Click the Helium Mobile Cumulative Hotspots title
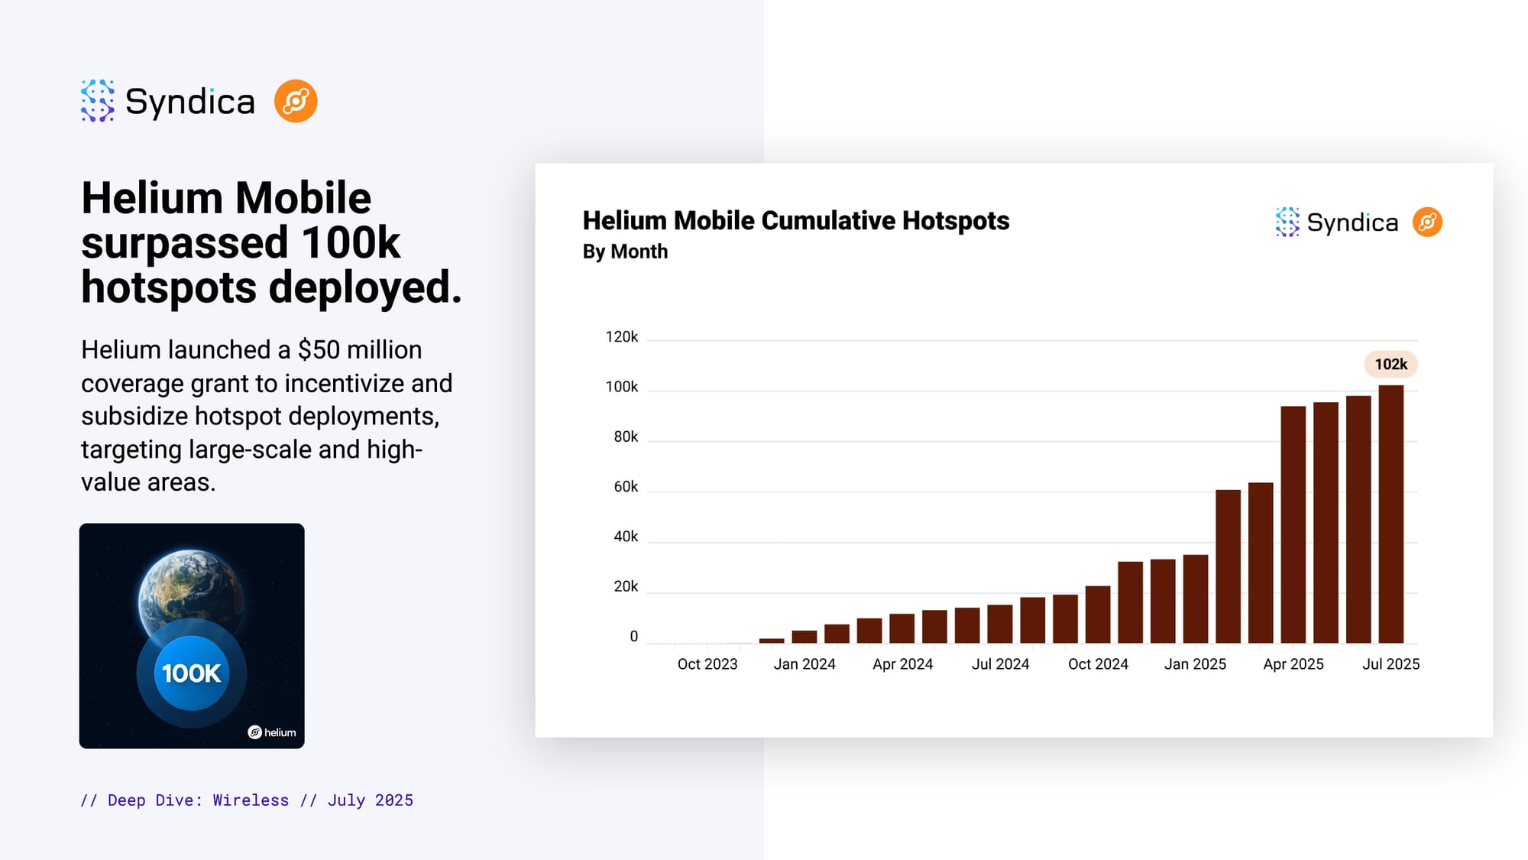The image size is (1528, 860). [795, 221]
